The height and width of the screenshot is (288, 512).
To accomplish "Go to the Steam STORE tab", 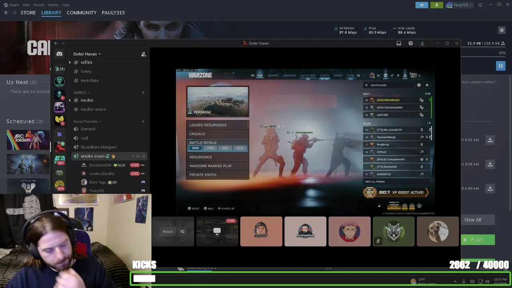I will click(x=28, y=12).
